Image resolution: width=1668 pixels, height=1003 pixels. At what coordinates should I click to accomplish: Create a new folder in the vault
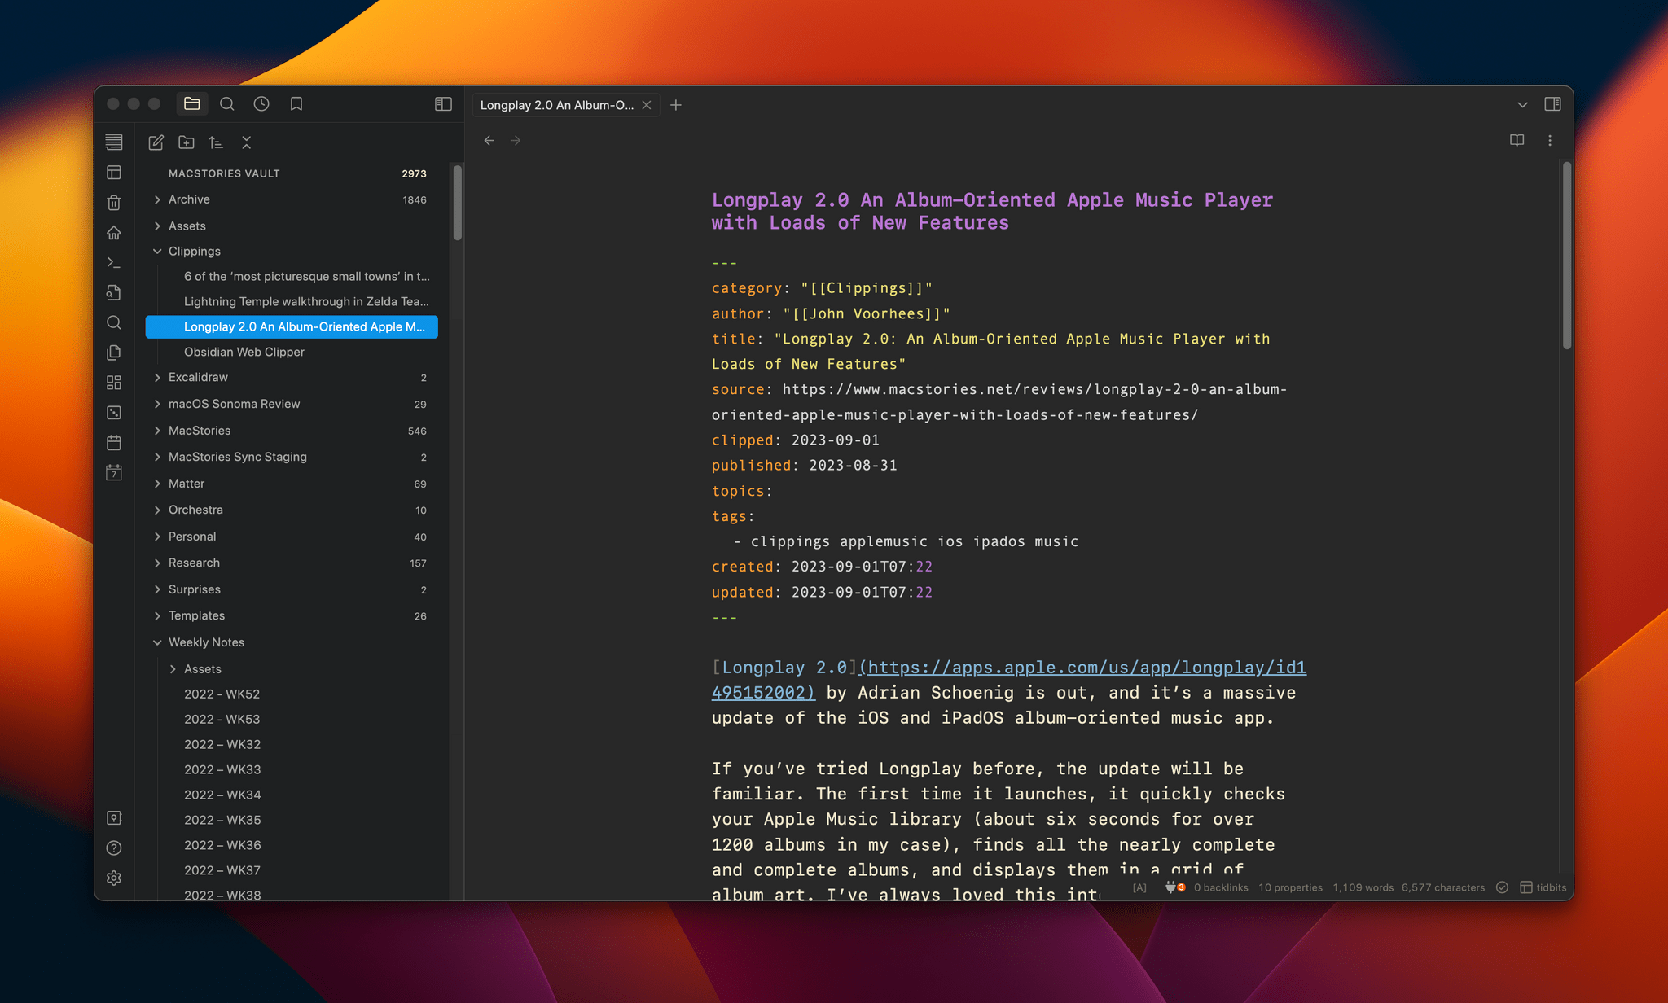[x=187, y=142]
